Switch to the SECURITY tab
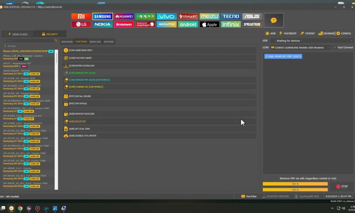Image resolution: width=355 pixels, height=213 pixels. 50,34
